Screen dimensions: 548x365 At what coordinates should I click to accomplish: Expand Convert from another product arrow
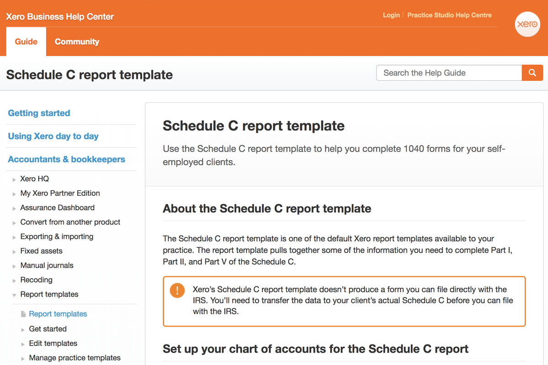(15, 223)
